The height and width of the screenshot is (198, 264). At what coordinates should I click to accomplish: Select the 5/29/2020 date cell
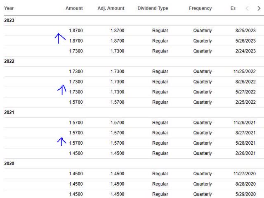(x=245, y=194)
